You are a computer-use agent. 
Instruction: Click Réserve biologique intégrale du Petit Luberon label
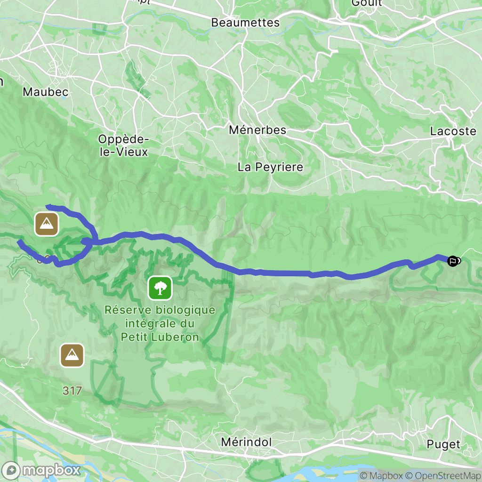click(160, 323)
